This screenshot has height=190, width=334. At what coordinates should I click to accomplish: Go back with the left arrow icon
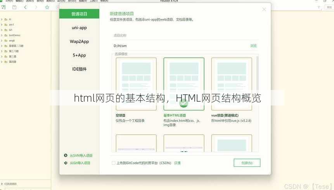point(25,7)
